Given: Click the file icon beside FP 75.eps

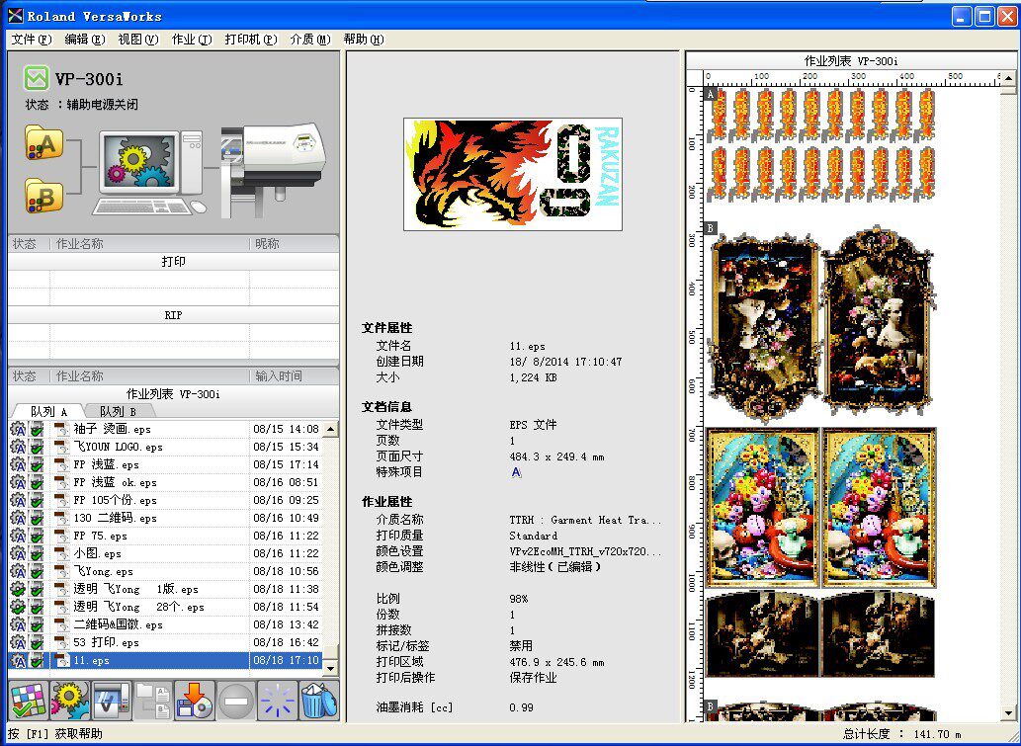Looking at the screenshot, I should coord(61,536).
